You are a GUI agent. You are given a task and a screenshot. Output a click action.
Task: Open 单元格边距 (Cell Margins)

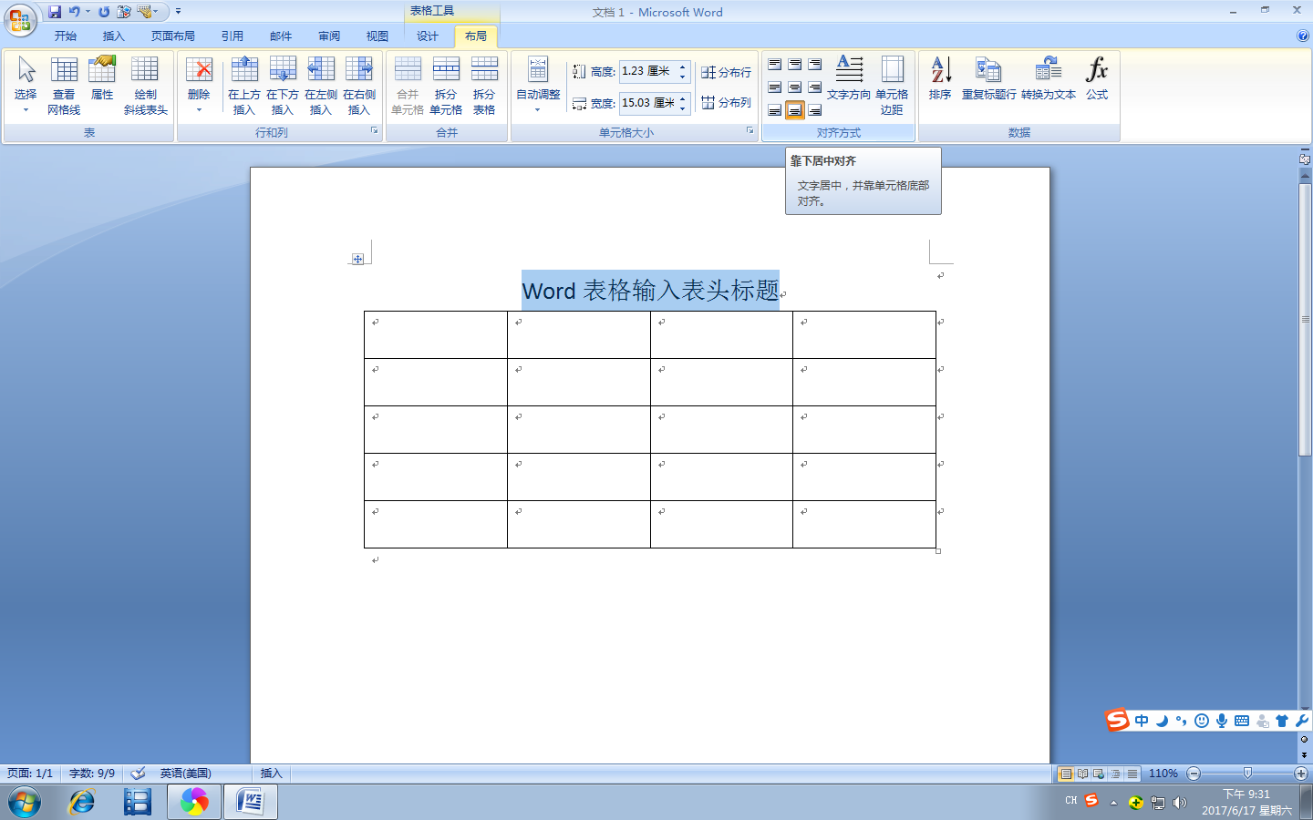point(892,86)
